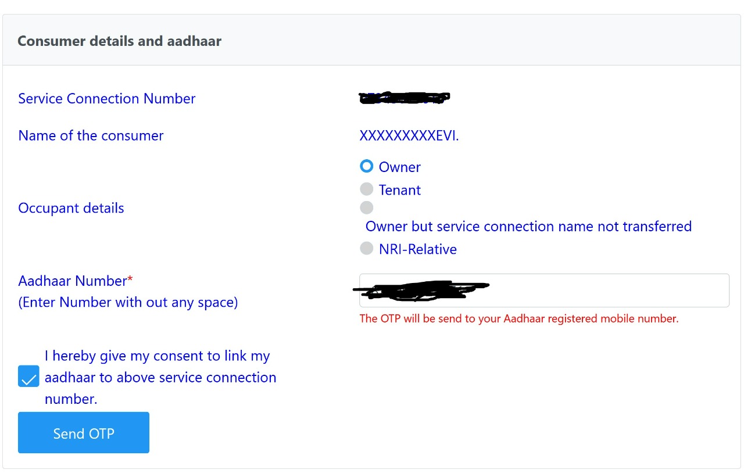Click the 'Occupant details' label

[71, 209]
